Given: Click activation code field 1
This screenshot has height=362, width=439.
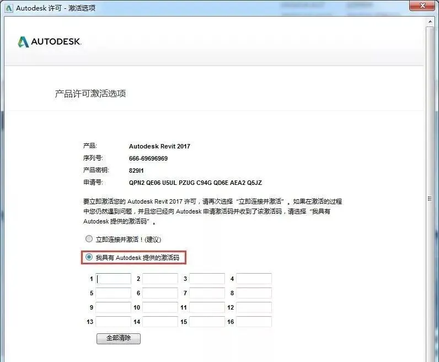Looking at the screenshot, I should [x=114, y=279].
